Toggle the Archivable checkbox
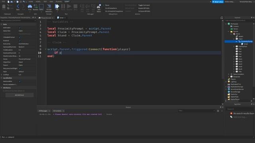 [20, 28]
